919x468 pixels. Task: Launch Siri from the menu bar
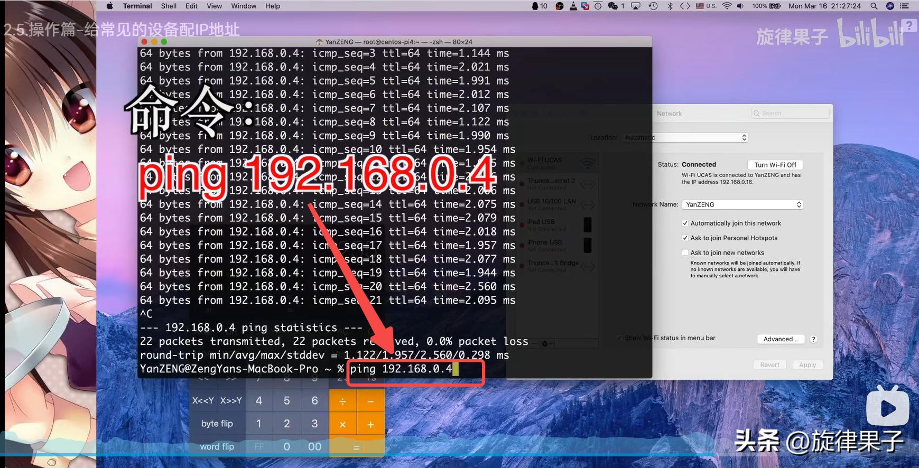890,6
